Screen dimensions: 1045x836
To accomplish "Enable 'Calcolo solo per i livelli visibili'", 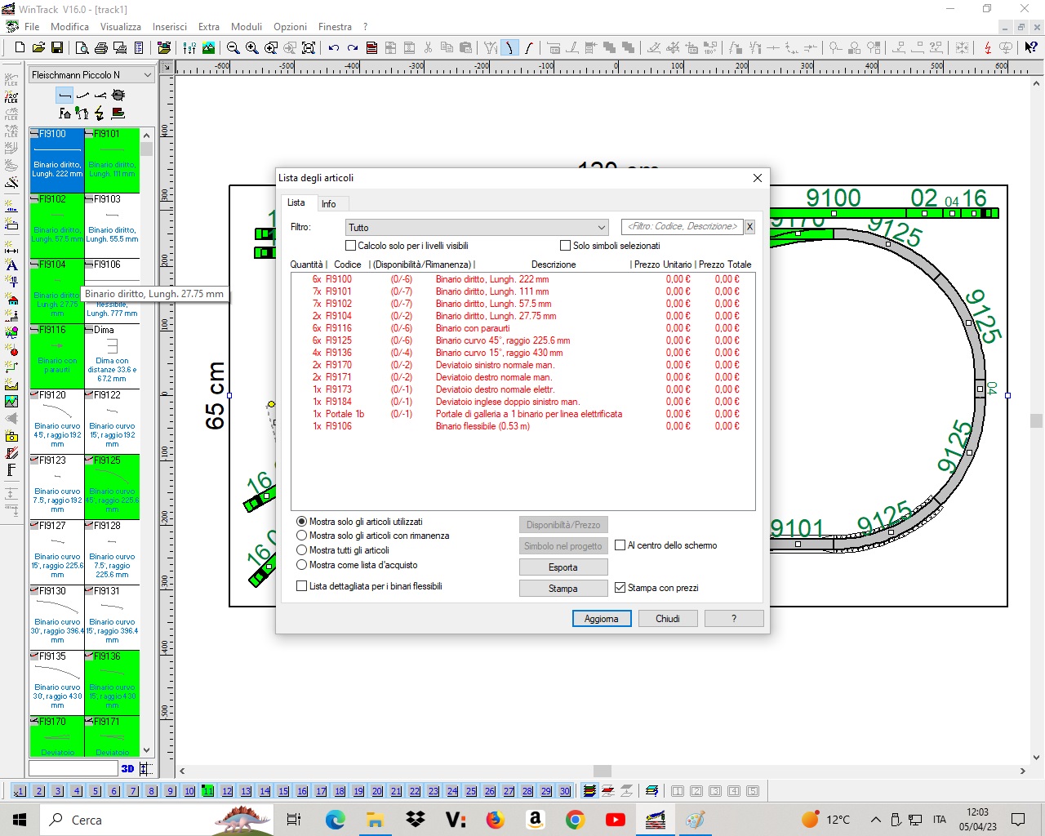I will click(351, 246).
